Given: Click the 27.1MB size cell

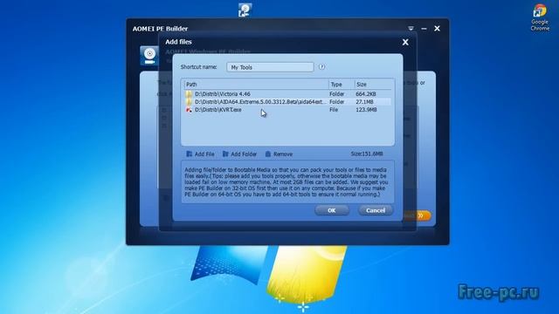Looking at the screenshot, I should (364, 102).
